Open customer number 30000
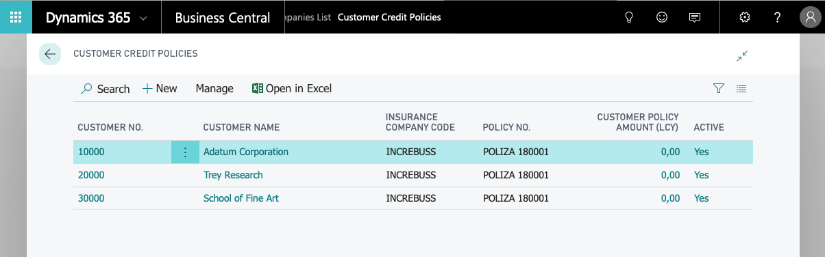Image resolution: width=825 pixels, height=257 pixels. click(x=91, y=198)
